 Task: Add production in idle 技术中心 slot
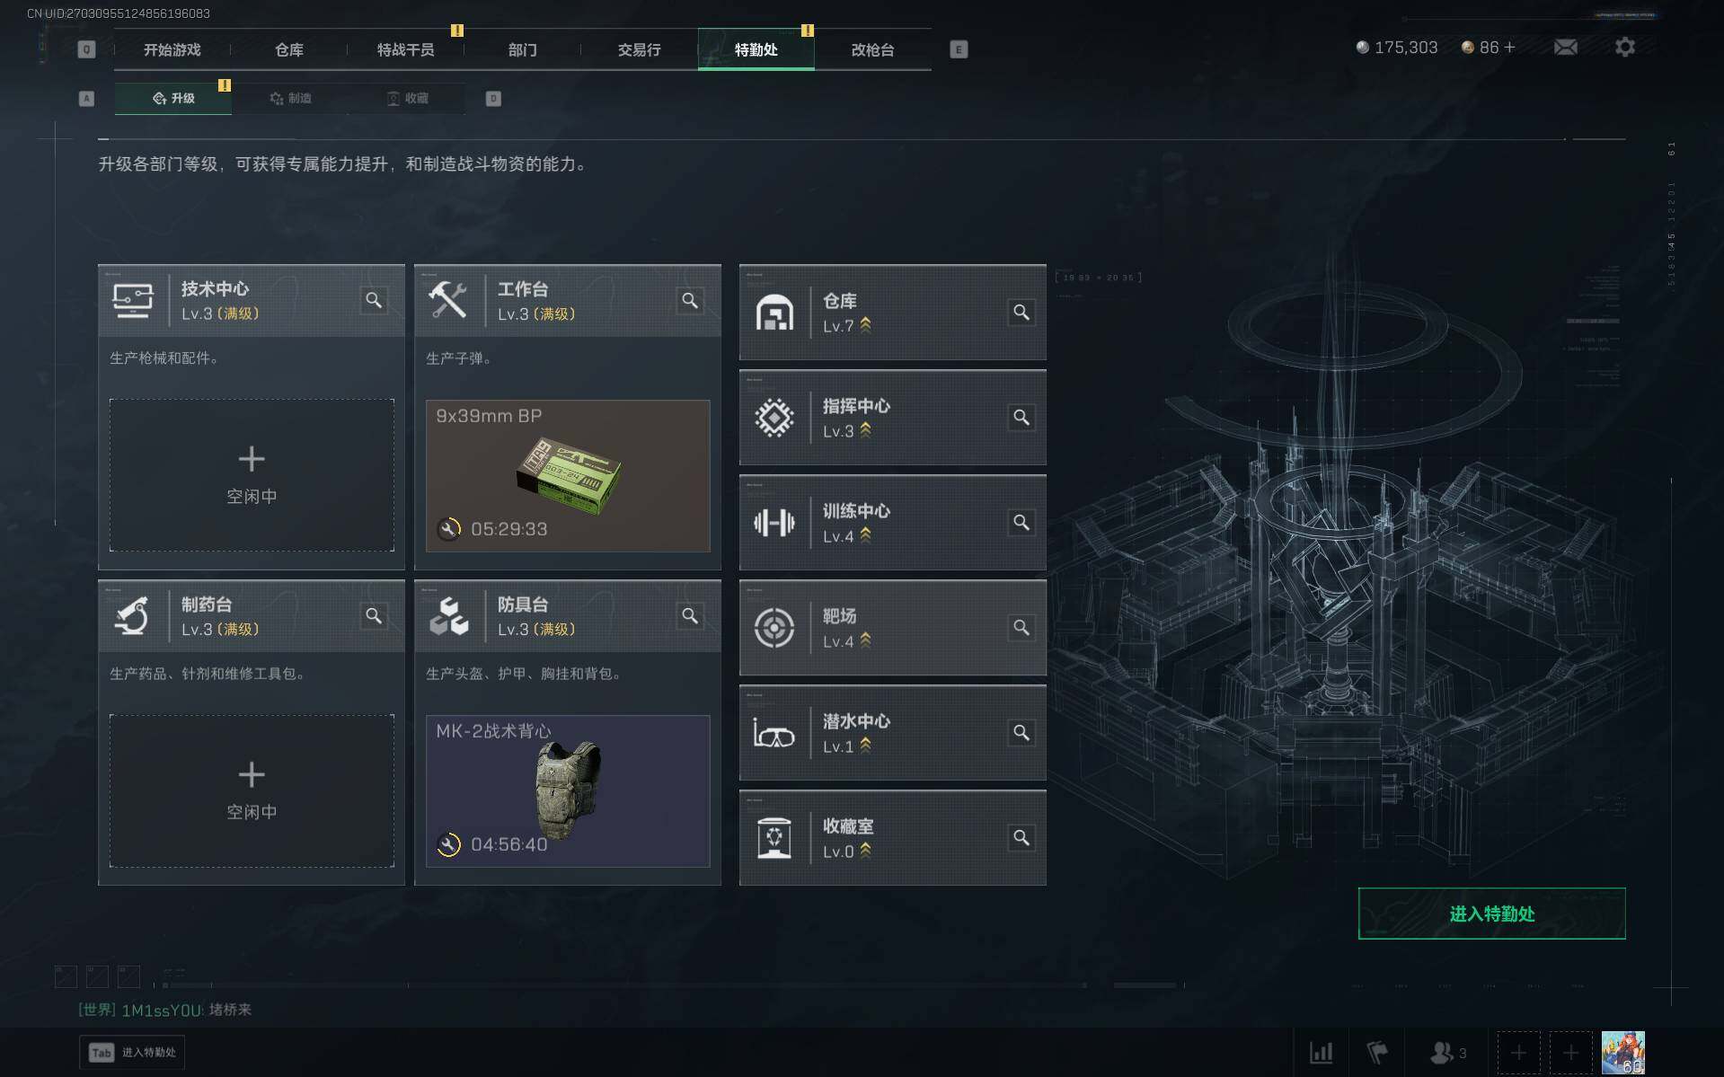(x=252, y=475)
